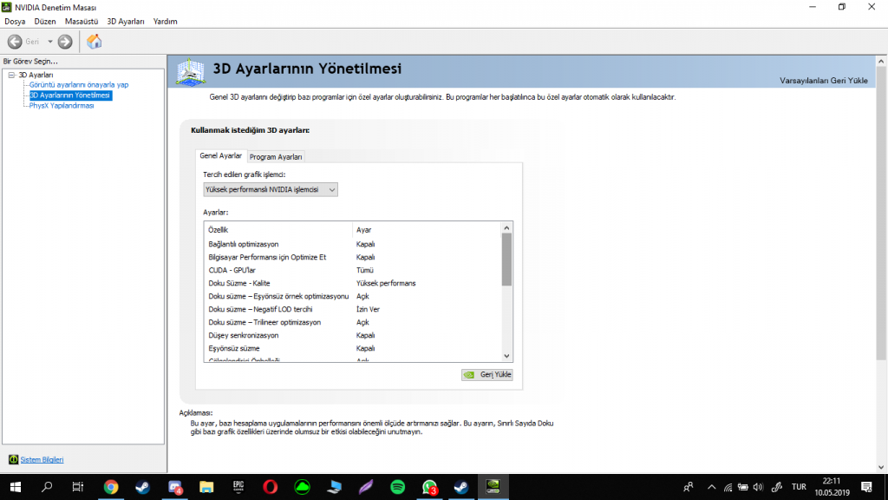888x500 pixels.
Task: Open File Explorer from the taskbar
Action: [206, 487]
